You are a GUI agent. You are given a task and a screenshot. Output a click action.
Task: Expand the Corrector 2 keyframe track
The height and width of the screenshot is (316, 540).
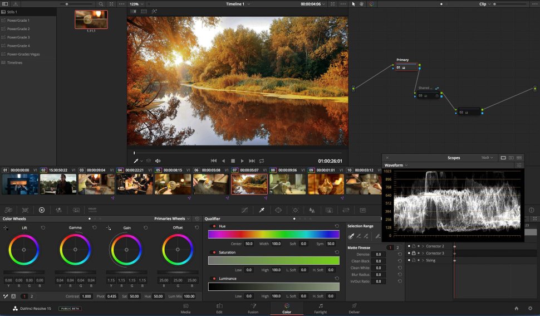point(423,246)
